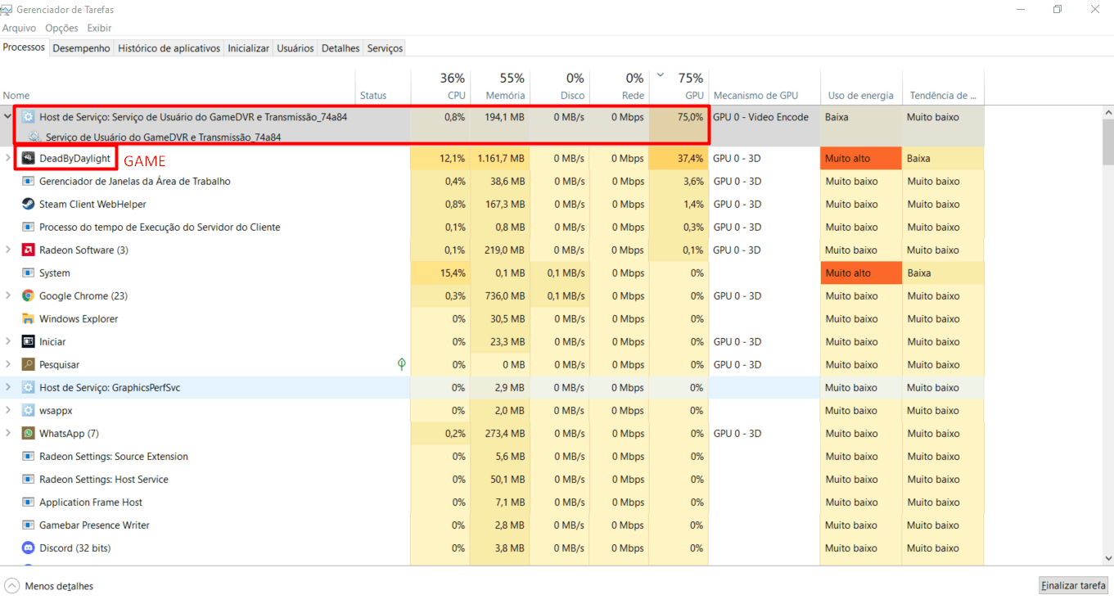Click Menos detalhes to collapse view
1114x604 pixels.
(x=50, y=586)
